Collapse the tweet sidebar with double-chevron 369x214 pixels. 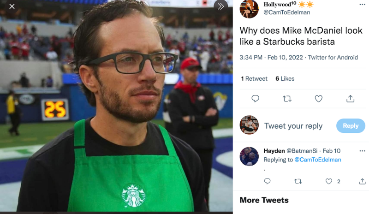[x=220, y=6]
